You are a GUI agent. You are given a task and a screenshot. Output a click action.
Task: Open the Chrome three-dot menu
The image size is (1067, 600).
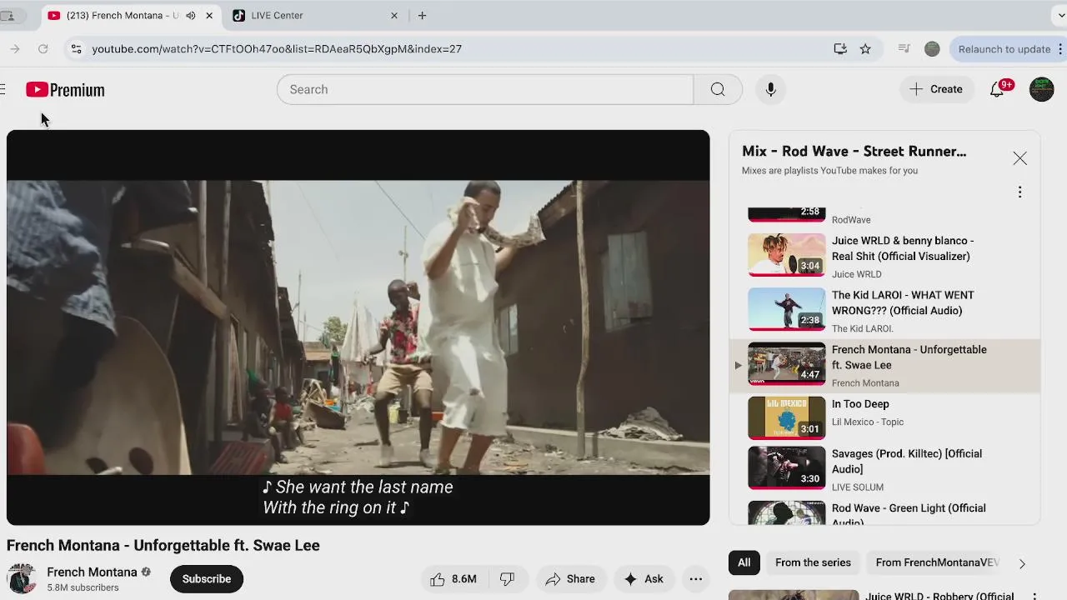tap(1060, 49)
